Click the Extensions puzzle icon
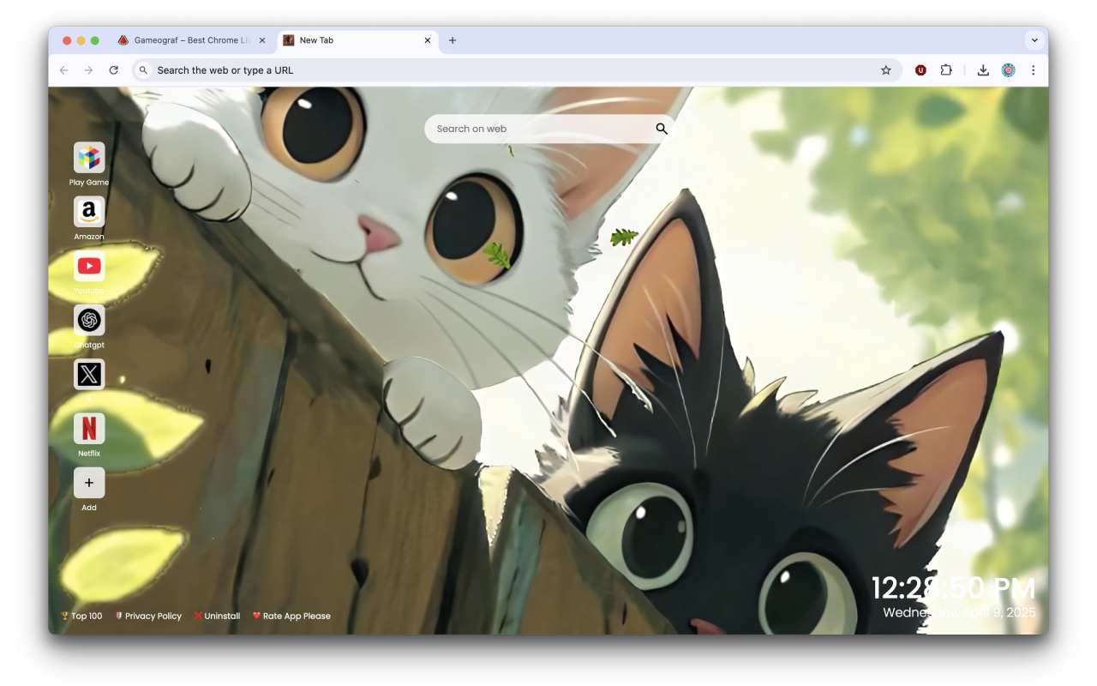This screenshot has width=1097, height=686. (x=946, y=69)
